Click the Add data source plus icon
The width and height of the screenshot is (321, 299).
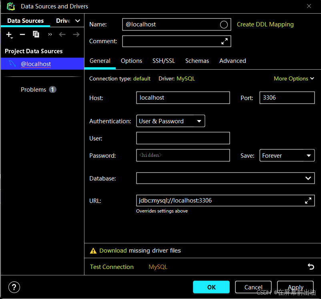9,34
